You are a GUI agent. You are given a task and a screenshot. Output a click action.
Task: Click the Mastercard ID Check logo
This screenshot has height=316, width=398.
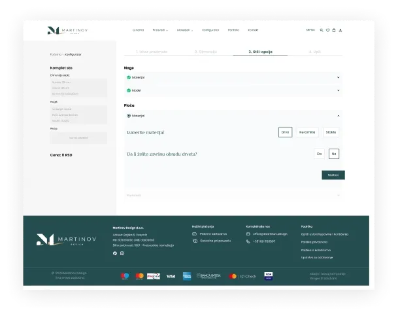tap(242, 276)
